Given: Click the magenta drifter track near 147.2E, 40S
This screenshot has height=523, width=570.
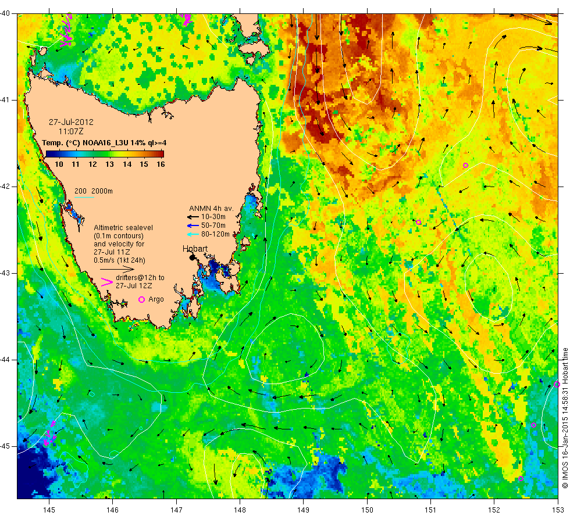Looking at the screenshot, I should coord(186,19).
